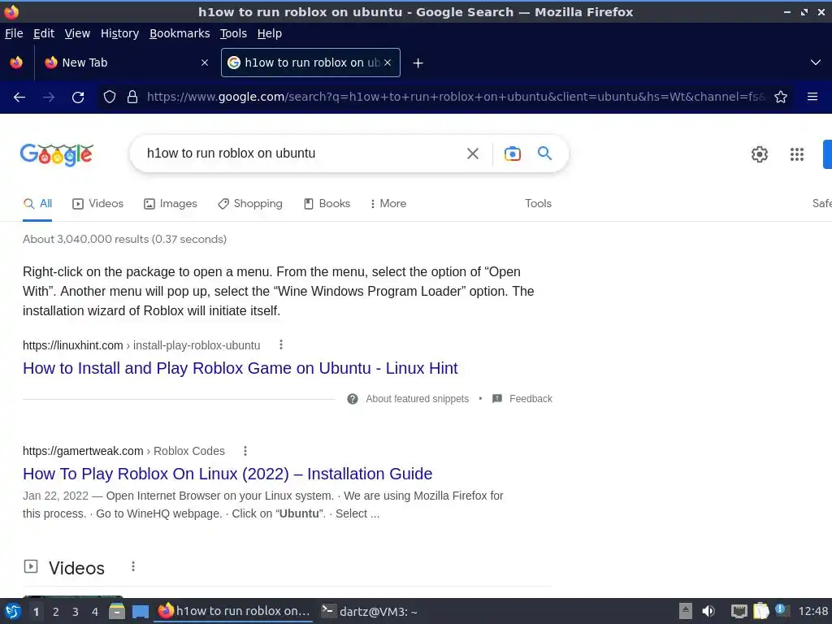Close the New Tab tab
Screen dimensions: 832x624
[x=205, y=63]
